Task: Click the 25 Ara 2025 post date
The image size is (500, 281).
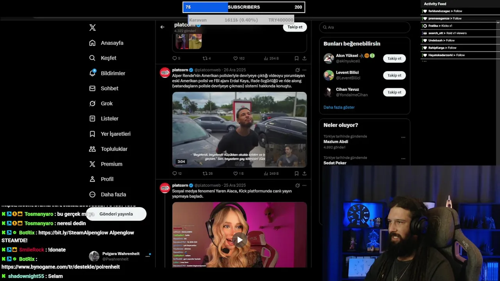Action: [x=235, y=185]
